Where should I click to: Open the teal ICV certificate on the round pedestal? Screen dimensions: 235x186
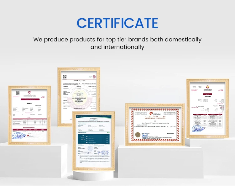[x=94, y=141]
